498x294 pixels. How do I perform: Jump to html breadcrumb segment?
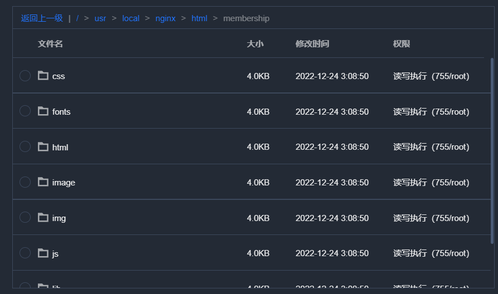point(199,18)
